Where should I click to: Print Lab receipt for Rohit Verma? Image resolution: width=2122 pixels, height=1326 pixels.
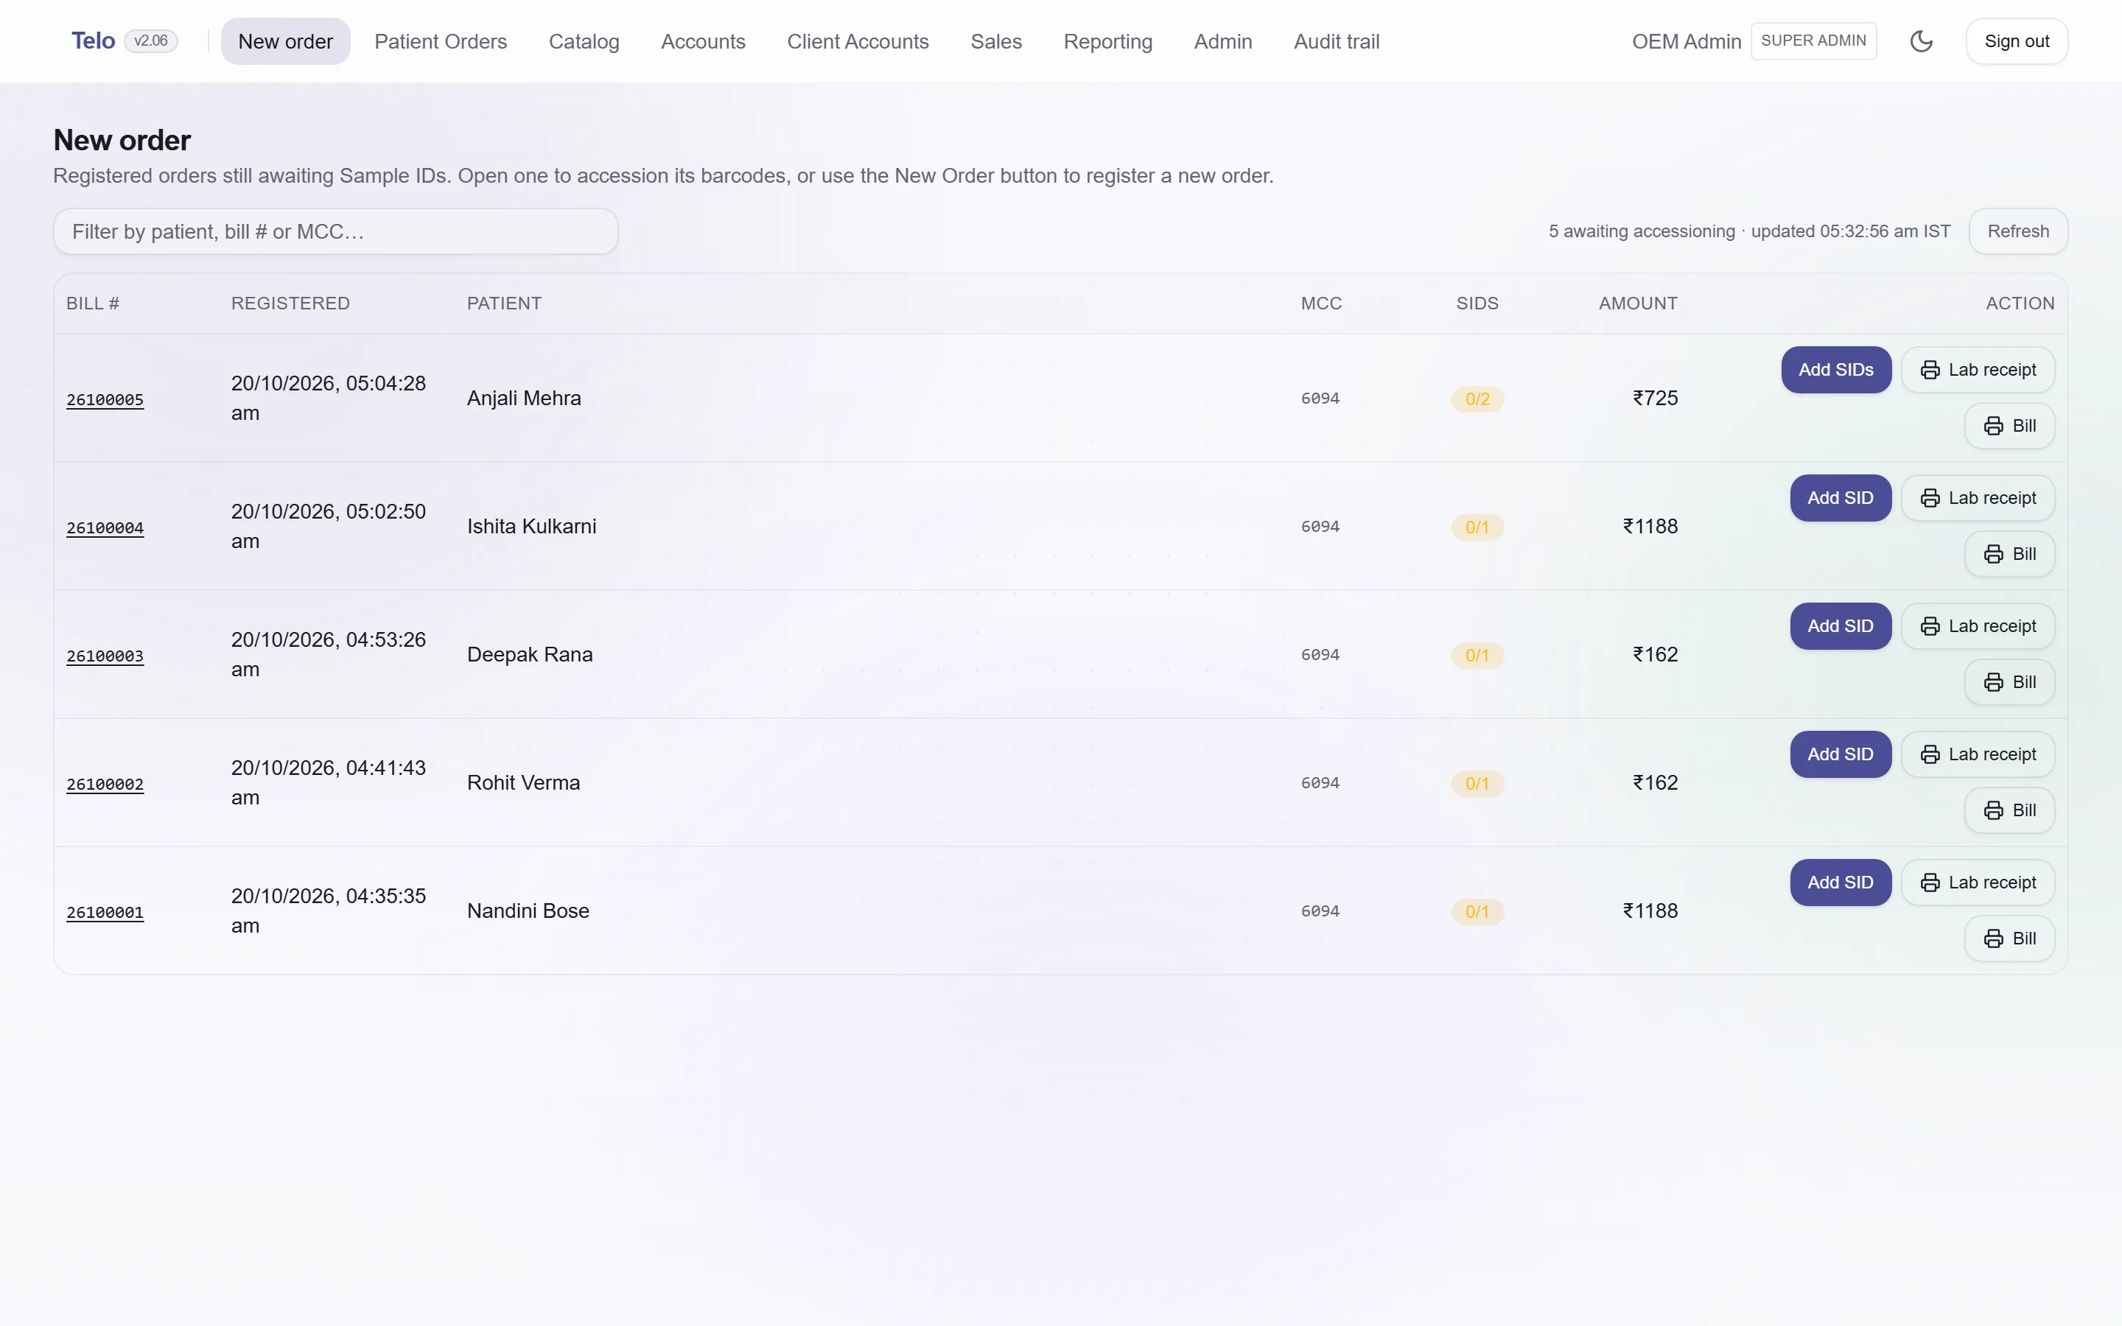pyautogui.click(x=1978, y=754)
